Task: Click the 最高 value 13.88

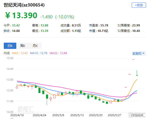Action: coord(44,25)
